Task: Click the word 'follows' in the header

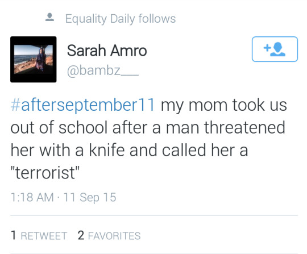Action: (x=157, y=19)
